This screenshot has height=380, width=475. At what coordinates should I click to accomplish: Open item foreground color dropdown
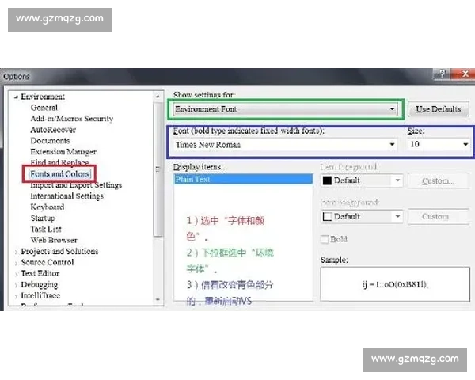[362, 180]
